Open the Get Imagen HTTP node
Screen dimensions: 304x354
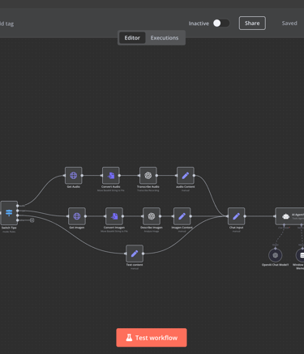[77, 216]
